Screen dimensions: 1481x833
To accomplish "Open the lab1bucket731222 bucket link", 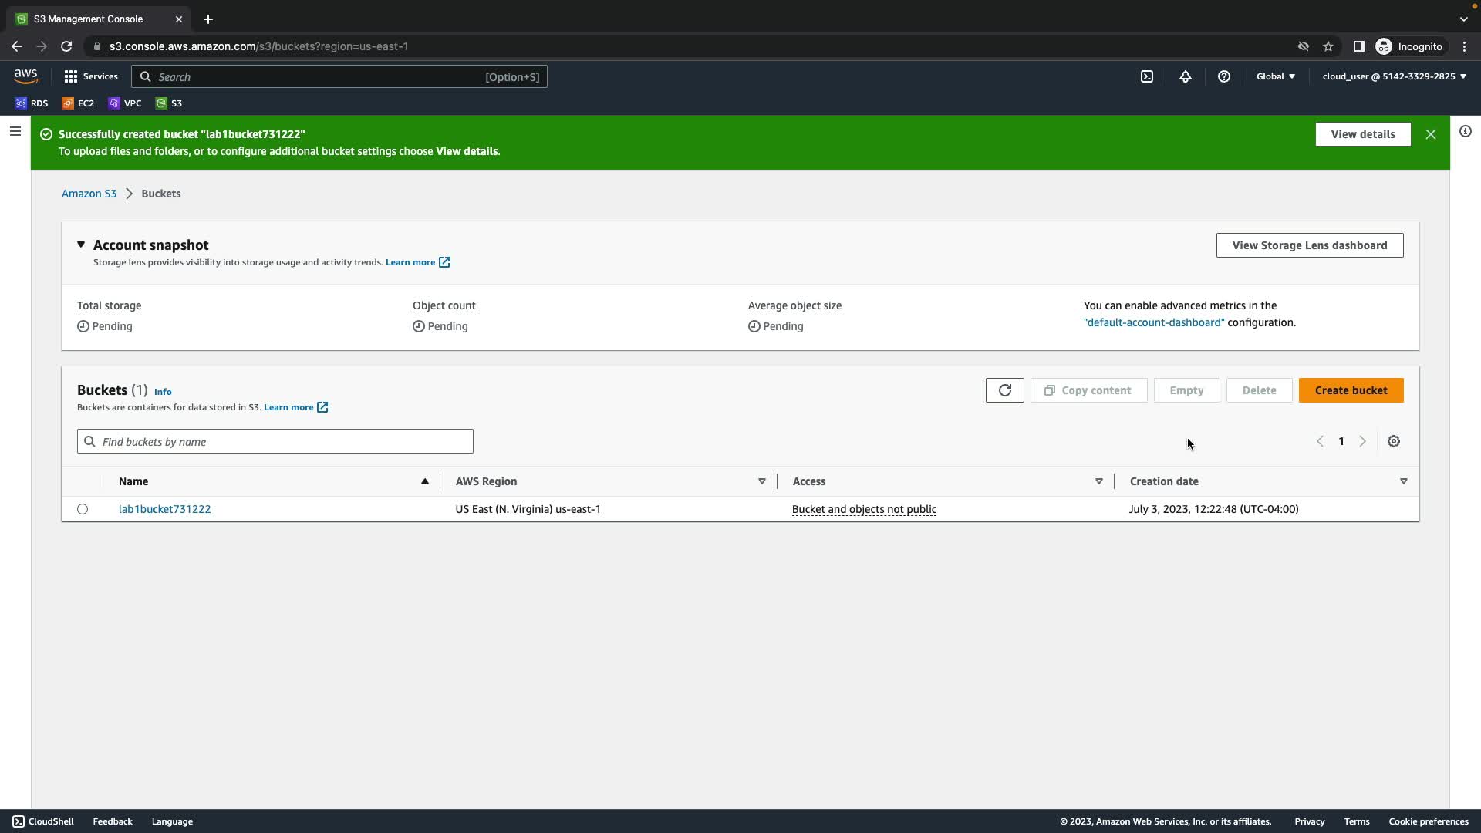I will point(164,509).
